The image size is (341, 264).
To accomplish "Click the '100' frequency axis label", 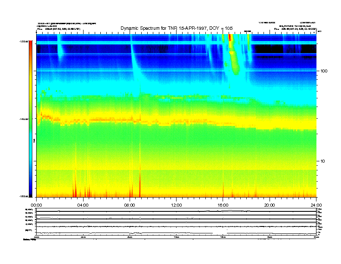I will (x=324, y=71).
